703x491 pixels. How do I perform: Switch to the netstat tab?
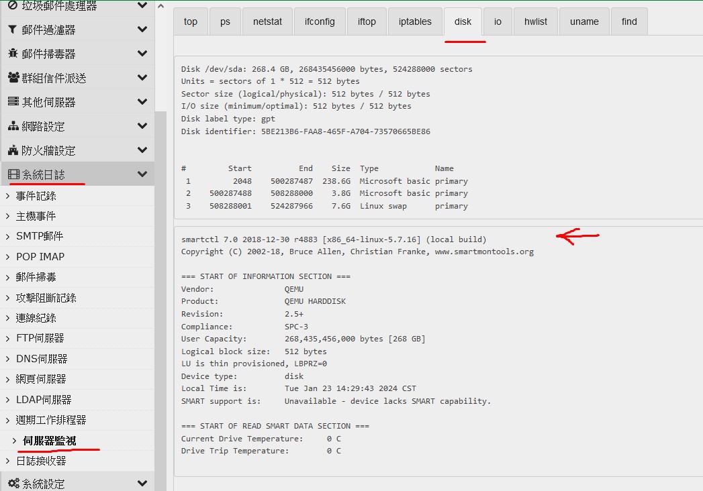267,21
